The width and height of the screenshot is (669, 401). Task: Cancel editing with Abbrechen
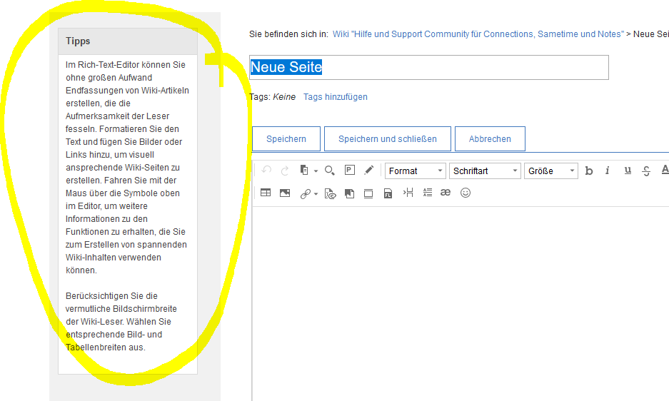490,139
